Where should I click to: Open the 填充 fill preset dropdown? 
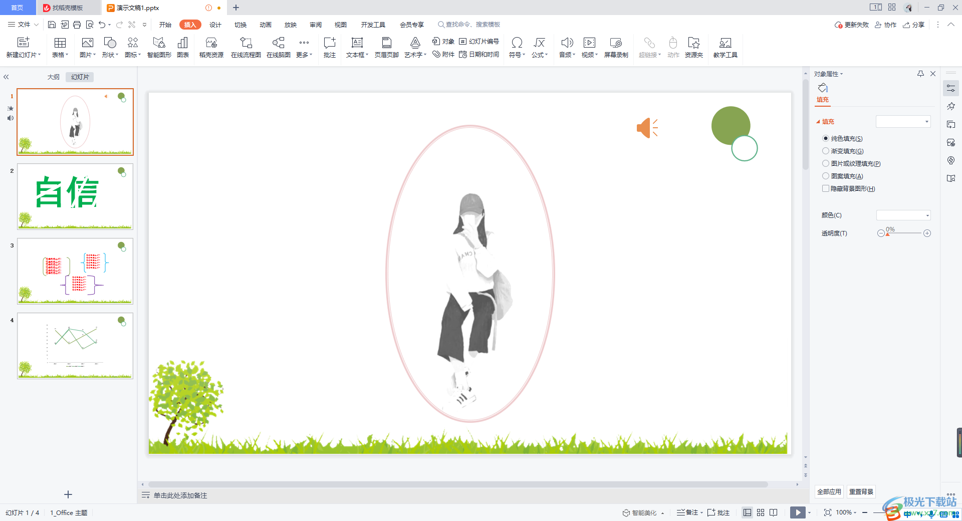tap(903, 121)
